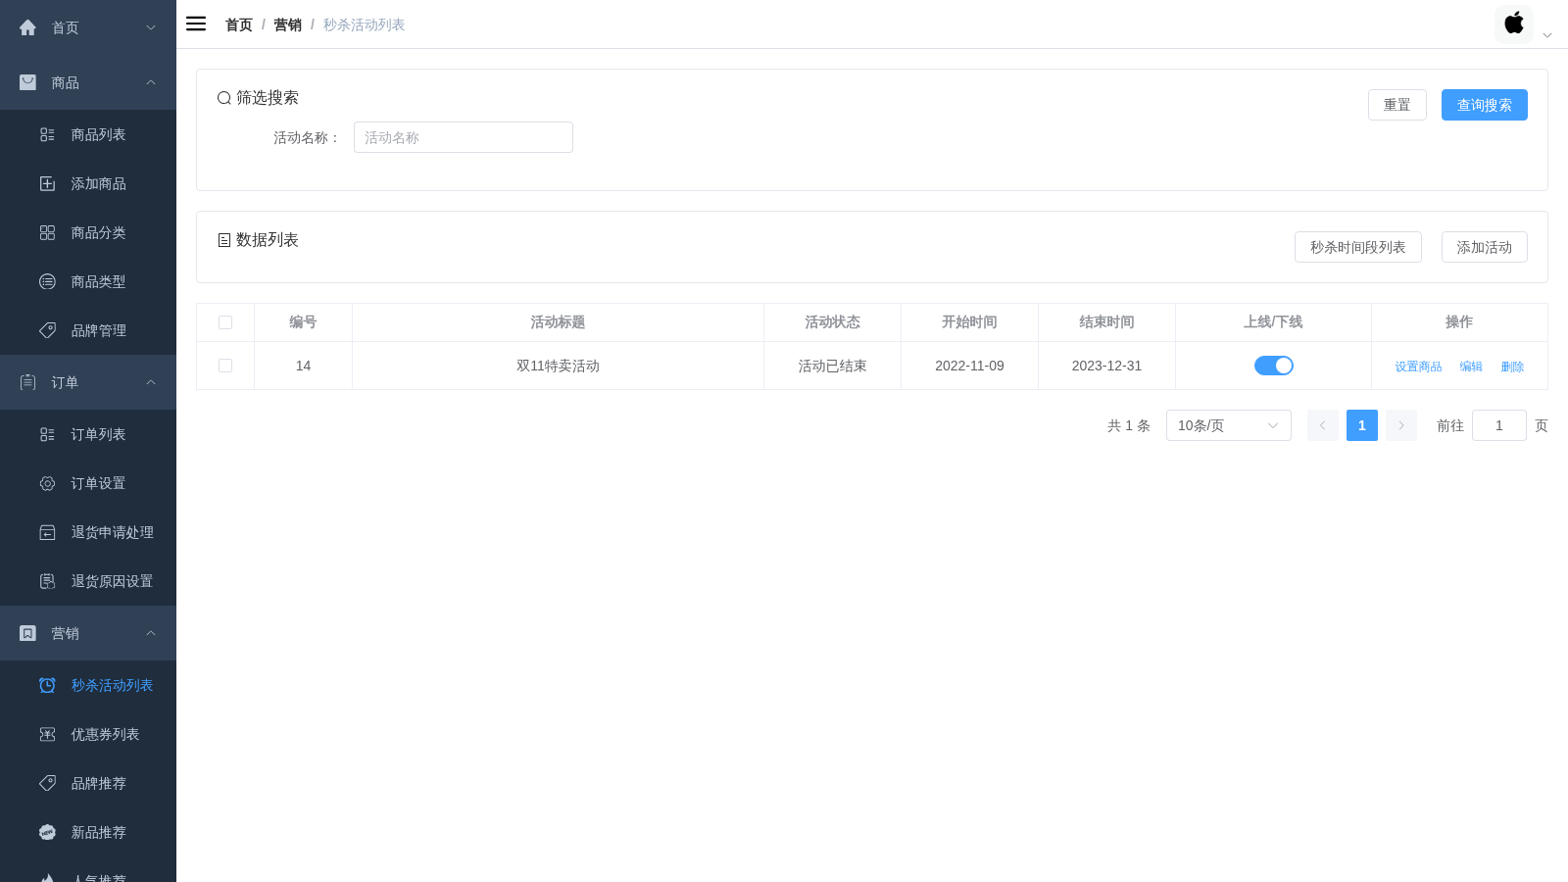This screenshot has width=1568, height=882.
Task: Click the 商品分类 grid icon
Action: (x=47, y=232)
